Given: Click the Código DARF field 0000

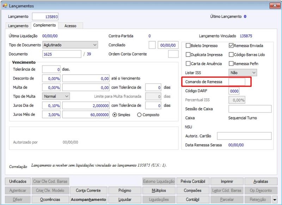Looking at the screenshot, I should click(x=234, y=91).
